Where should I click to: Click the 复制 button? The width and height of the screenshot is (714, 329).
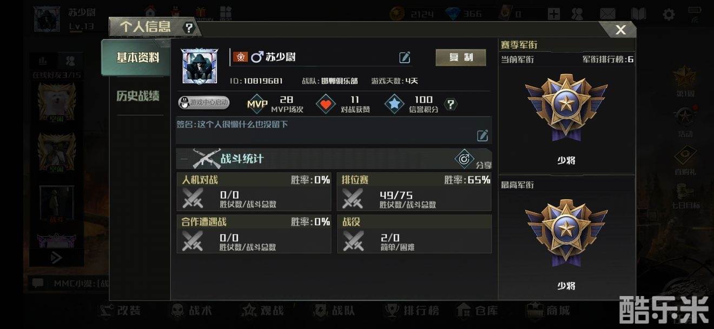pyautogui.click(x=461, y=57)
